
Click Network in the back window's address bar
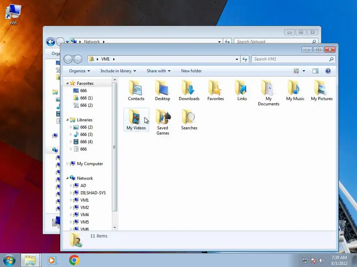point(92,42)
